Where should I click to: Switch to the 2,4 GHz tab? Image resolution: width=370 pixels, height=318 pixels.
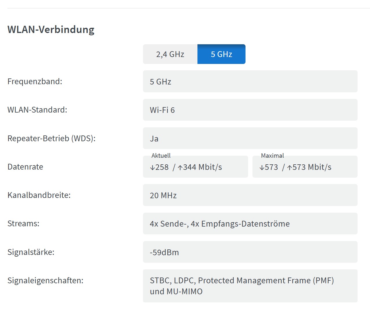coord(170,54)
